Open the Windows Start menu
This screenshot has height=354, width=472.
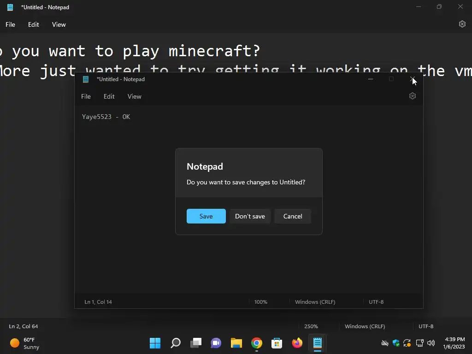click(155, 343)
